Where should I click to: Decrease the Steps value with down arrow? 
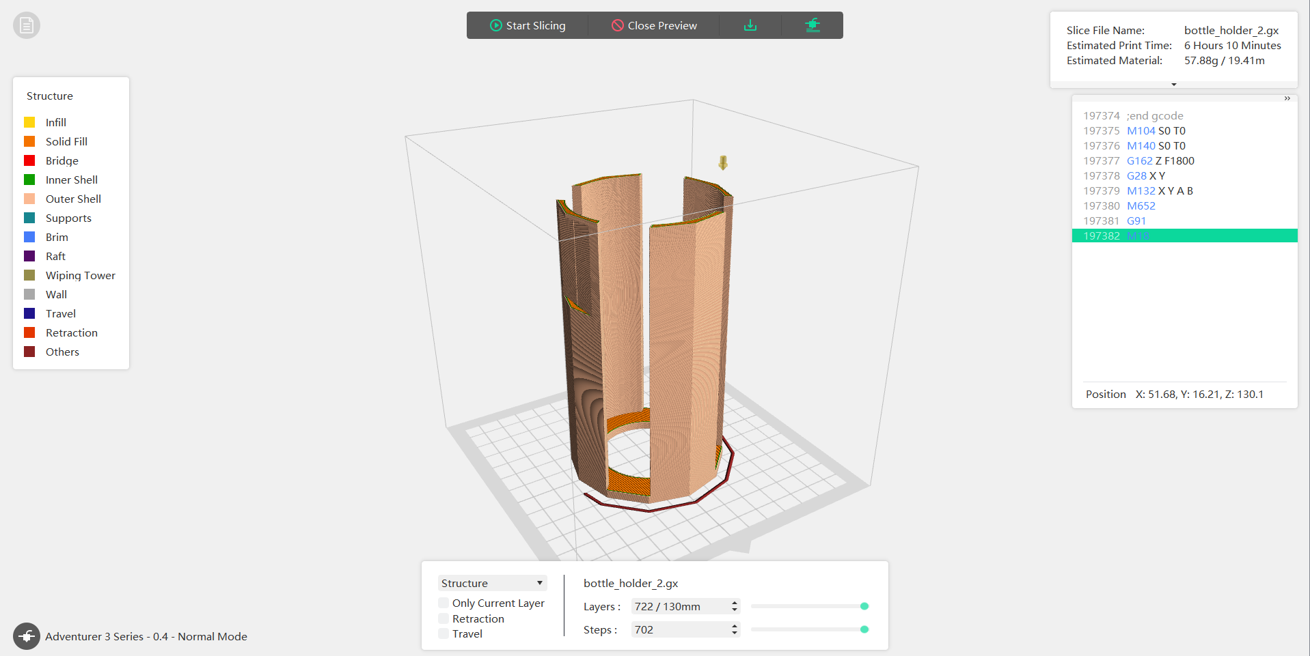735,633
